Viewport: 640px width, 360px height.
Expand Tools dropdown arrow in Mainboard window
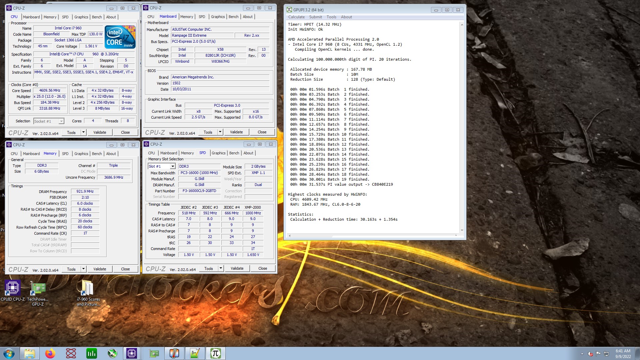coord(220,132)
